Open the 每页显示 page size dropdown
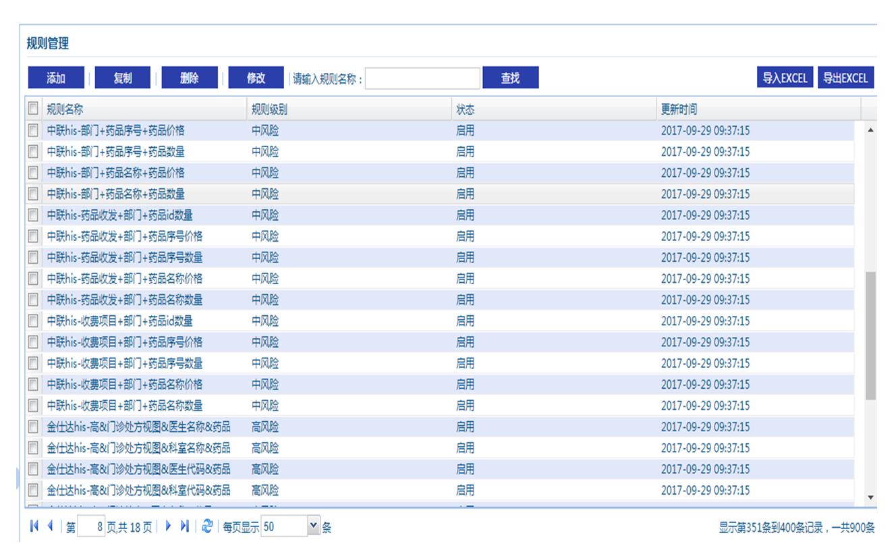This screenshot has width=896, height=544. (312, 526)
